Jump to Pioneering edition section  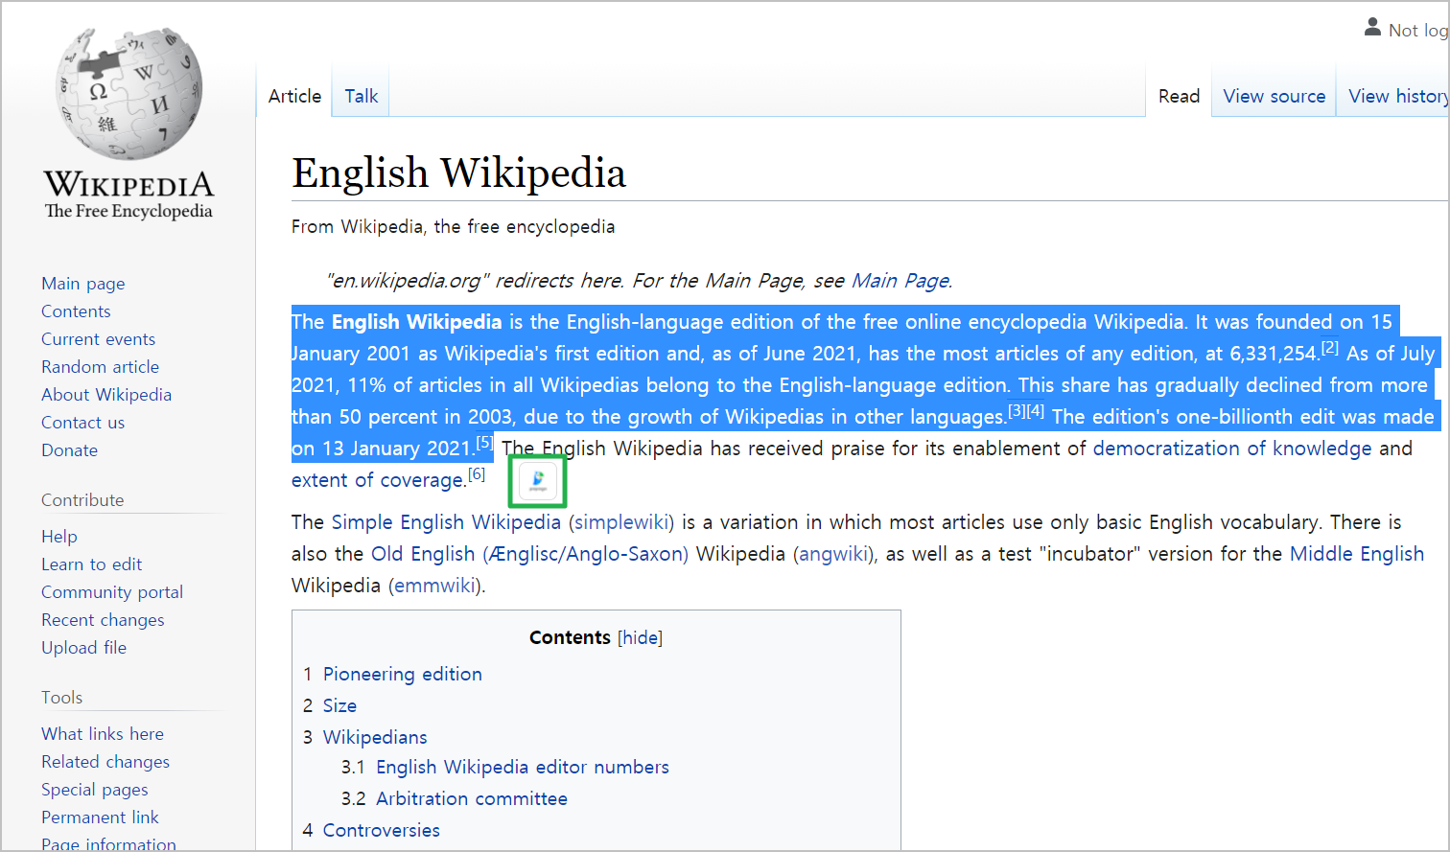[403, 675]
